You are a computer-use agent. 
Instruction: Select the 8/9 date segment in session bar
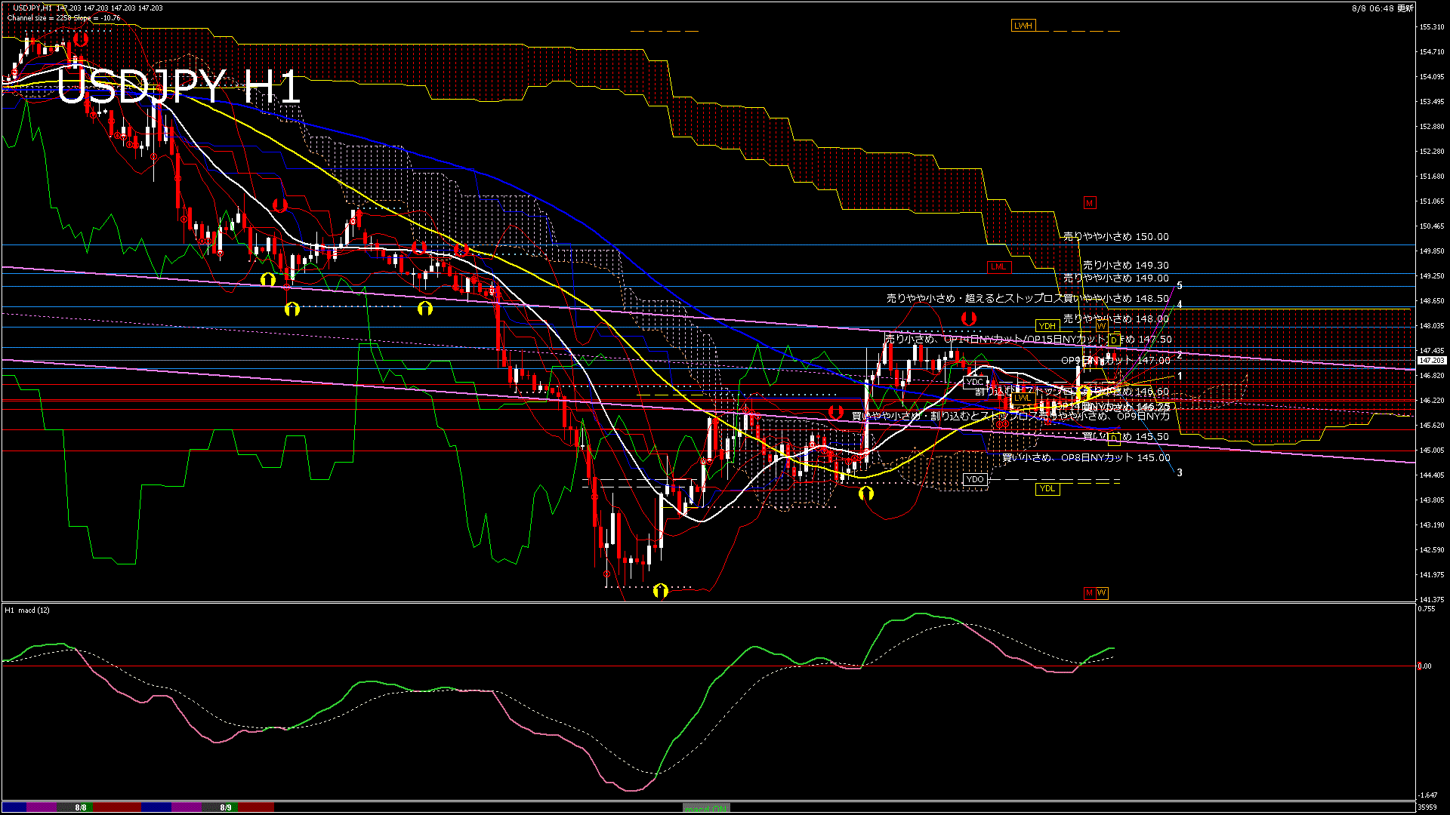tap(226, 807)
